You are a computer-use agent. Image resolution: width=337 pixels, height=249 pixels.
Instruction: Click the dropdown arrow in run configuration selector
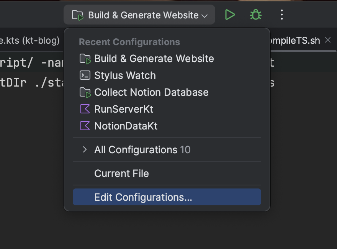[x=204, y=16]
